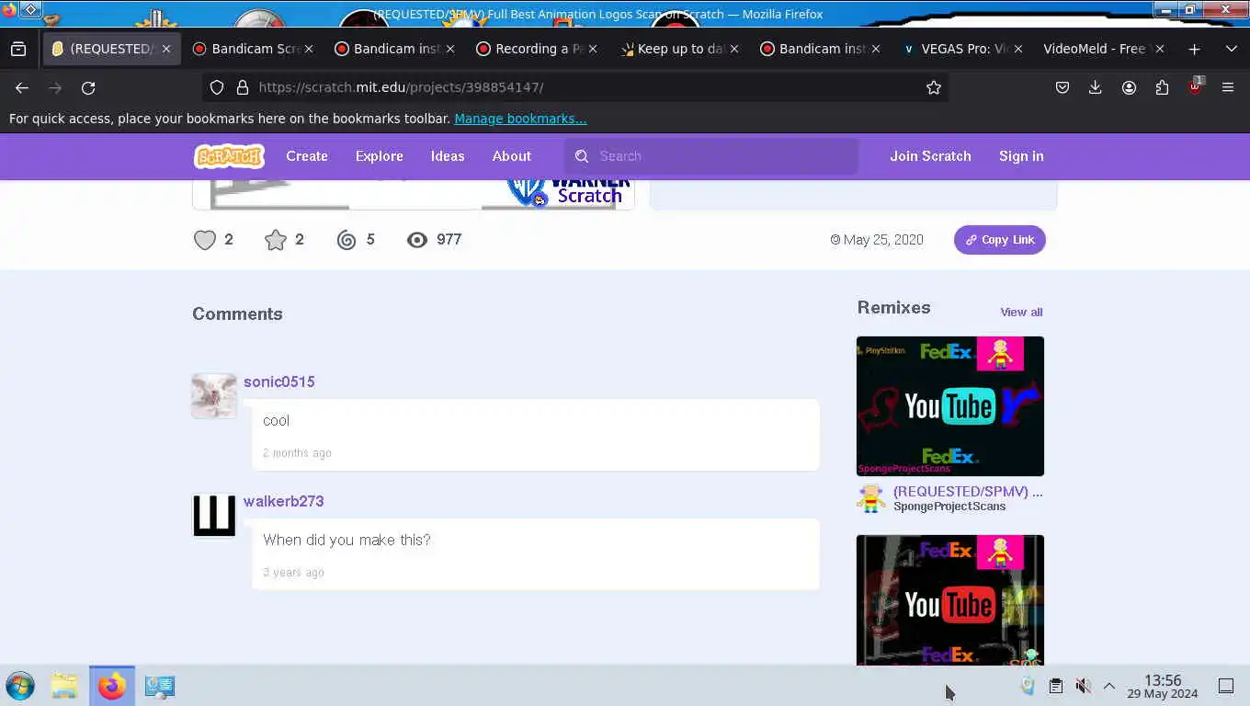Click the "2 months ago" timestamp
Image resolution: width=1250 pixels, height=706 pixels.
(297, 453)
